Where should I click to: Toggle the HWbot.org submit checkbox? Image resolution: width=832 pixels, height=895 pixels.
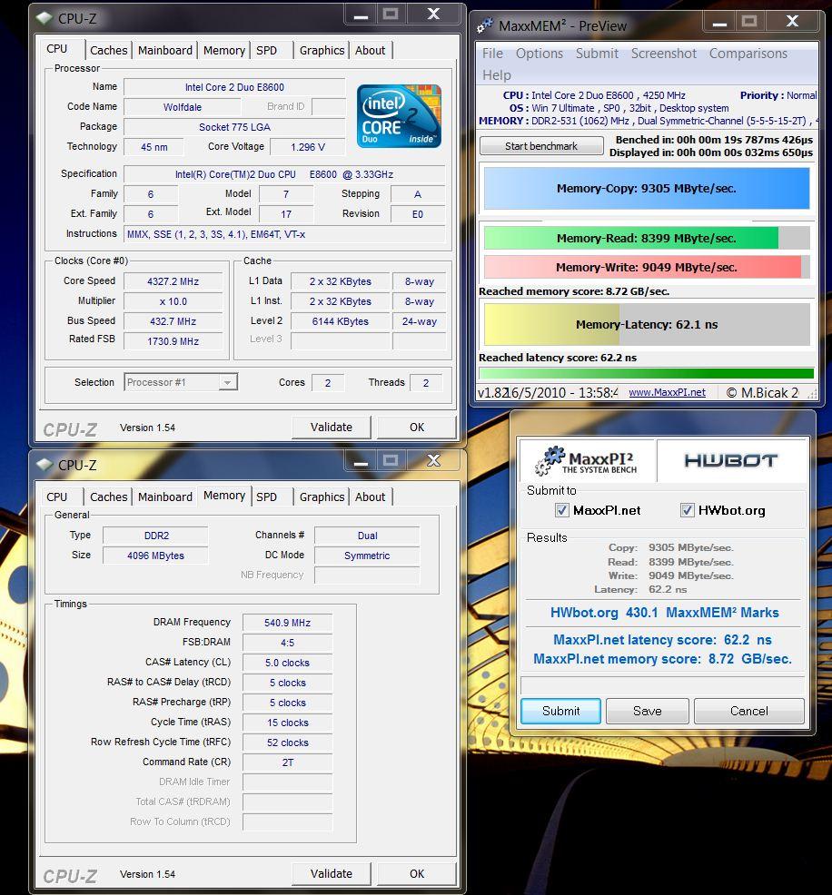tap(687, 510)
